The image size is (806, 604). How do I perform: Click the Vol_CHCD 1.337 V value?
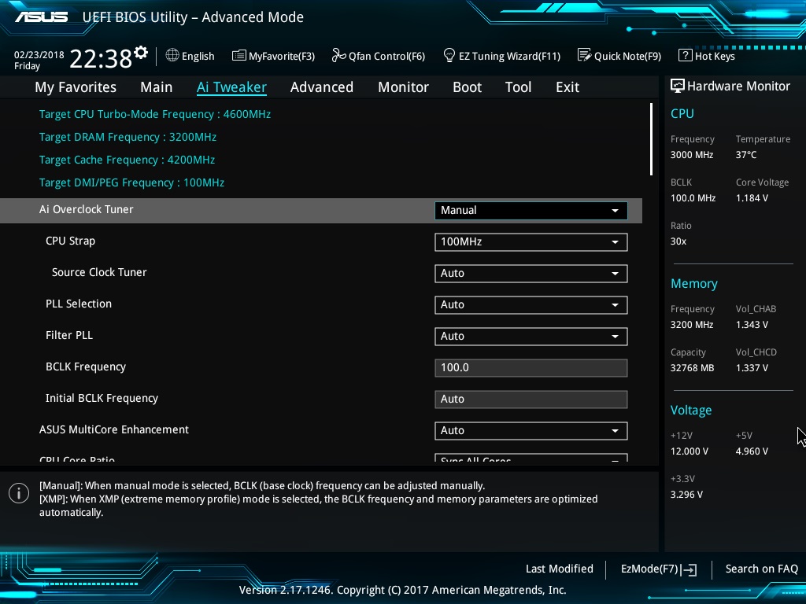(752, 368)
